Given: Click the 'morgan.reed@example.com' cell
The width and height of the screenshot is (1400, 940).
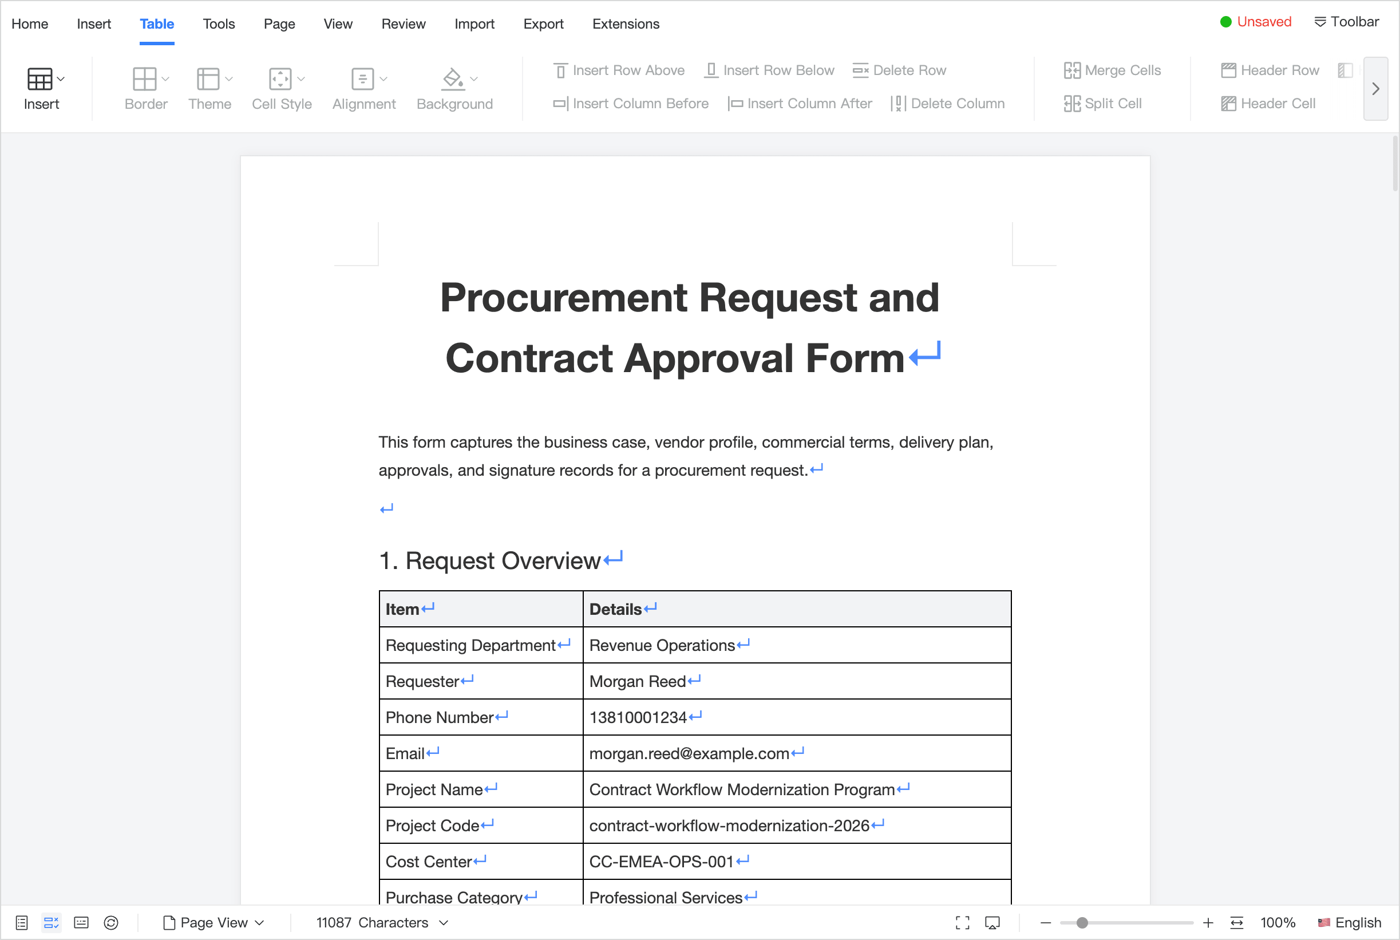Looking at the screenshot, I should pos(797,753).
